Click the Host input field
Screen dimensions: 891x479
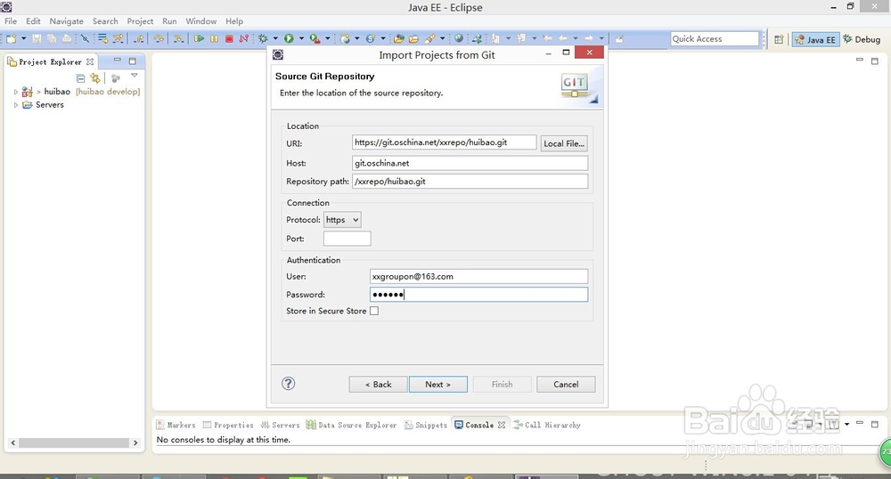(470, 163)
